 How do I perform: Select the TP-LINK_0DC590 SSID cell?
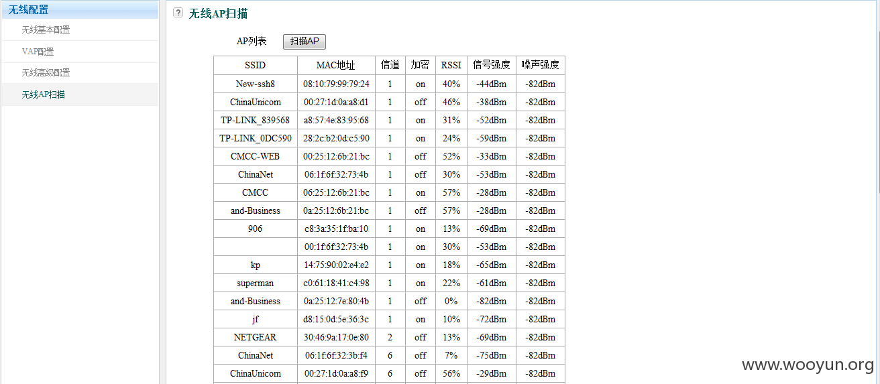tap(256, 138)
